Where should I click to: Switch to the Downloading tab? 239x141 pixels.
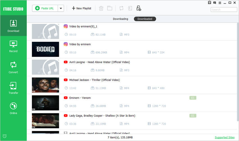[x=120, y=19]
